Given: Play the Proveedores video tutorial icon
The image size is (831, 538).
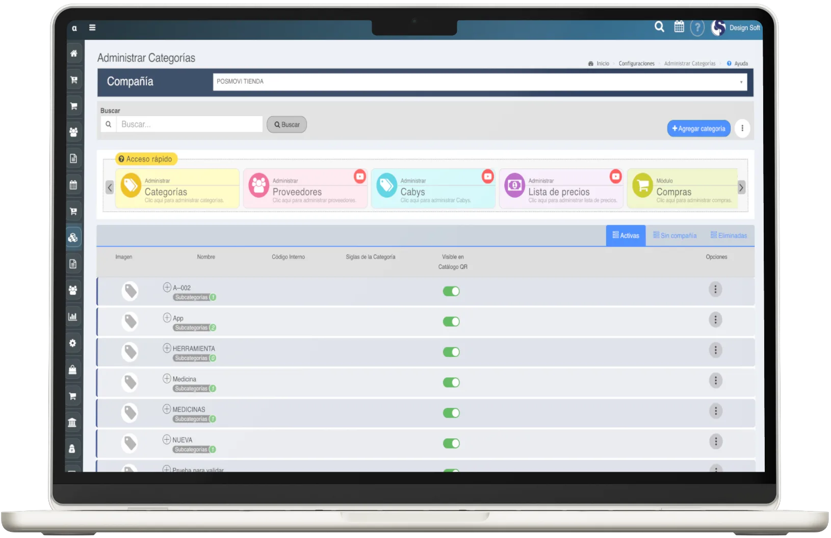Looking at the screenshot, I should [x=360, y=176].
